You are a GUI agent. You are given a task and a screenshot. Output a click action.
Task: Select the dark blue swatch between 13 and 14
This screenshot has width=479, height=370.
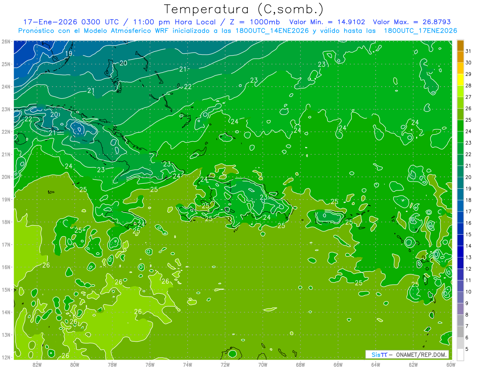point(461,251)
